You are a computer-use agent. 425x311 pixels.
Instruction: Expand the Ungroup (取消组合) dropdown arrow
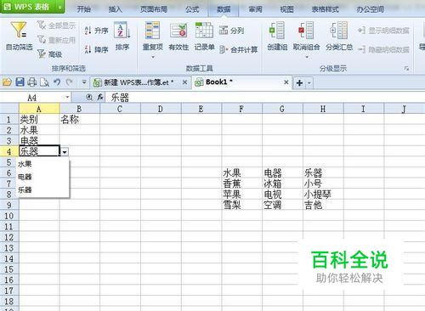307,57
